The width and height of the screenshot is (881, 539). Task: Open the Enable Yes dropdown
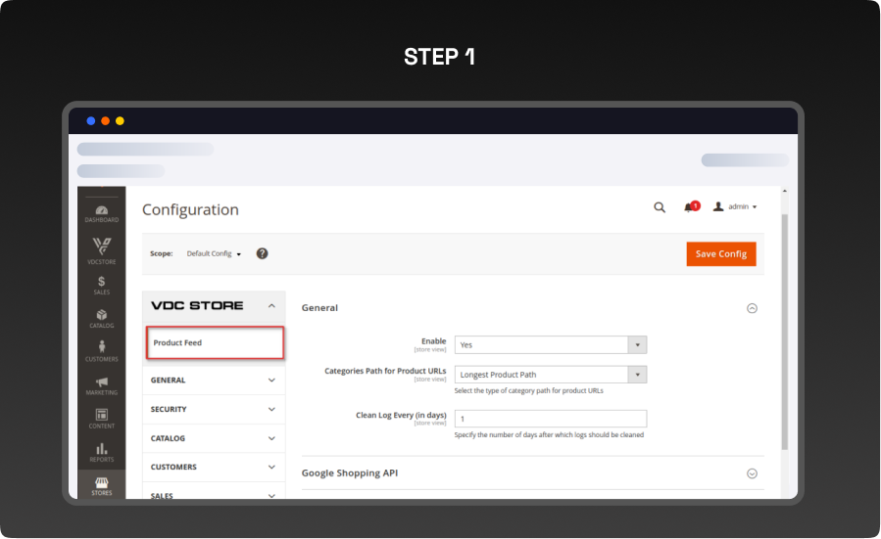pos(550,344)
